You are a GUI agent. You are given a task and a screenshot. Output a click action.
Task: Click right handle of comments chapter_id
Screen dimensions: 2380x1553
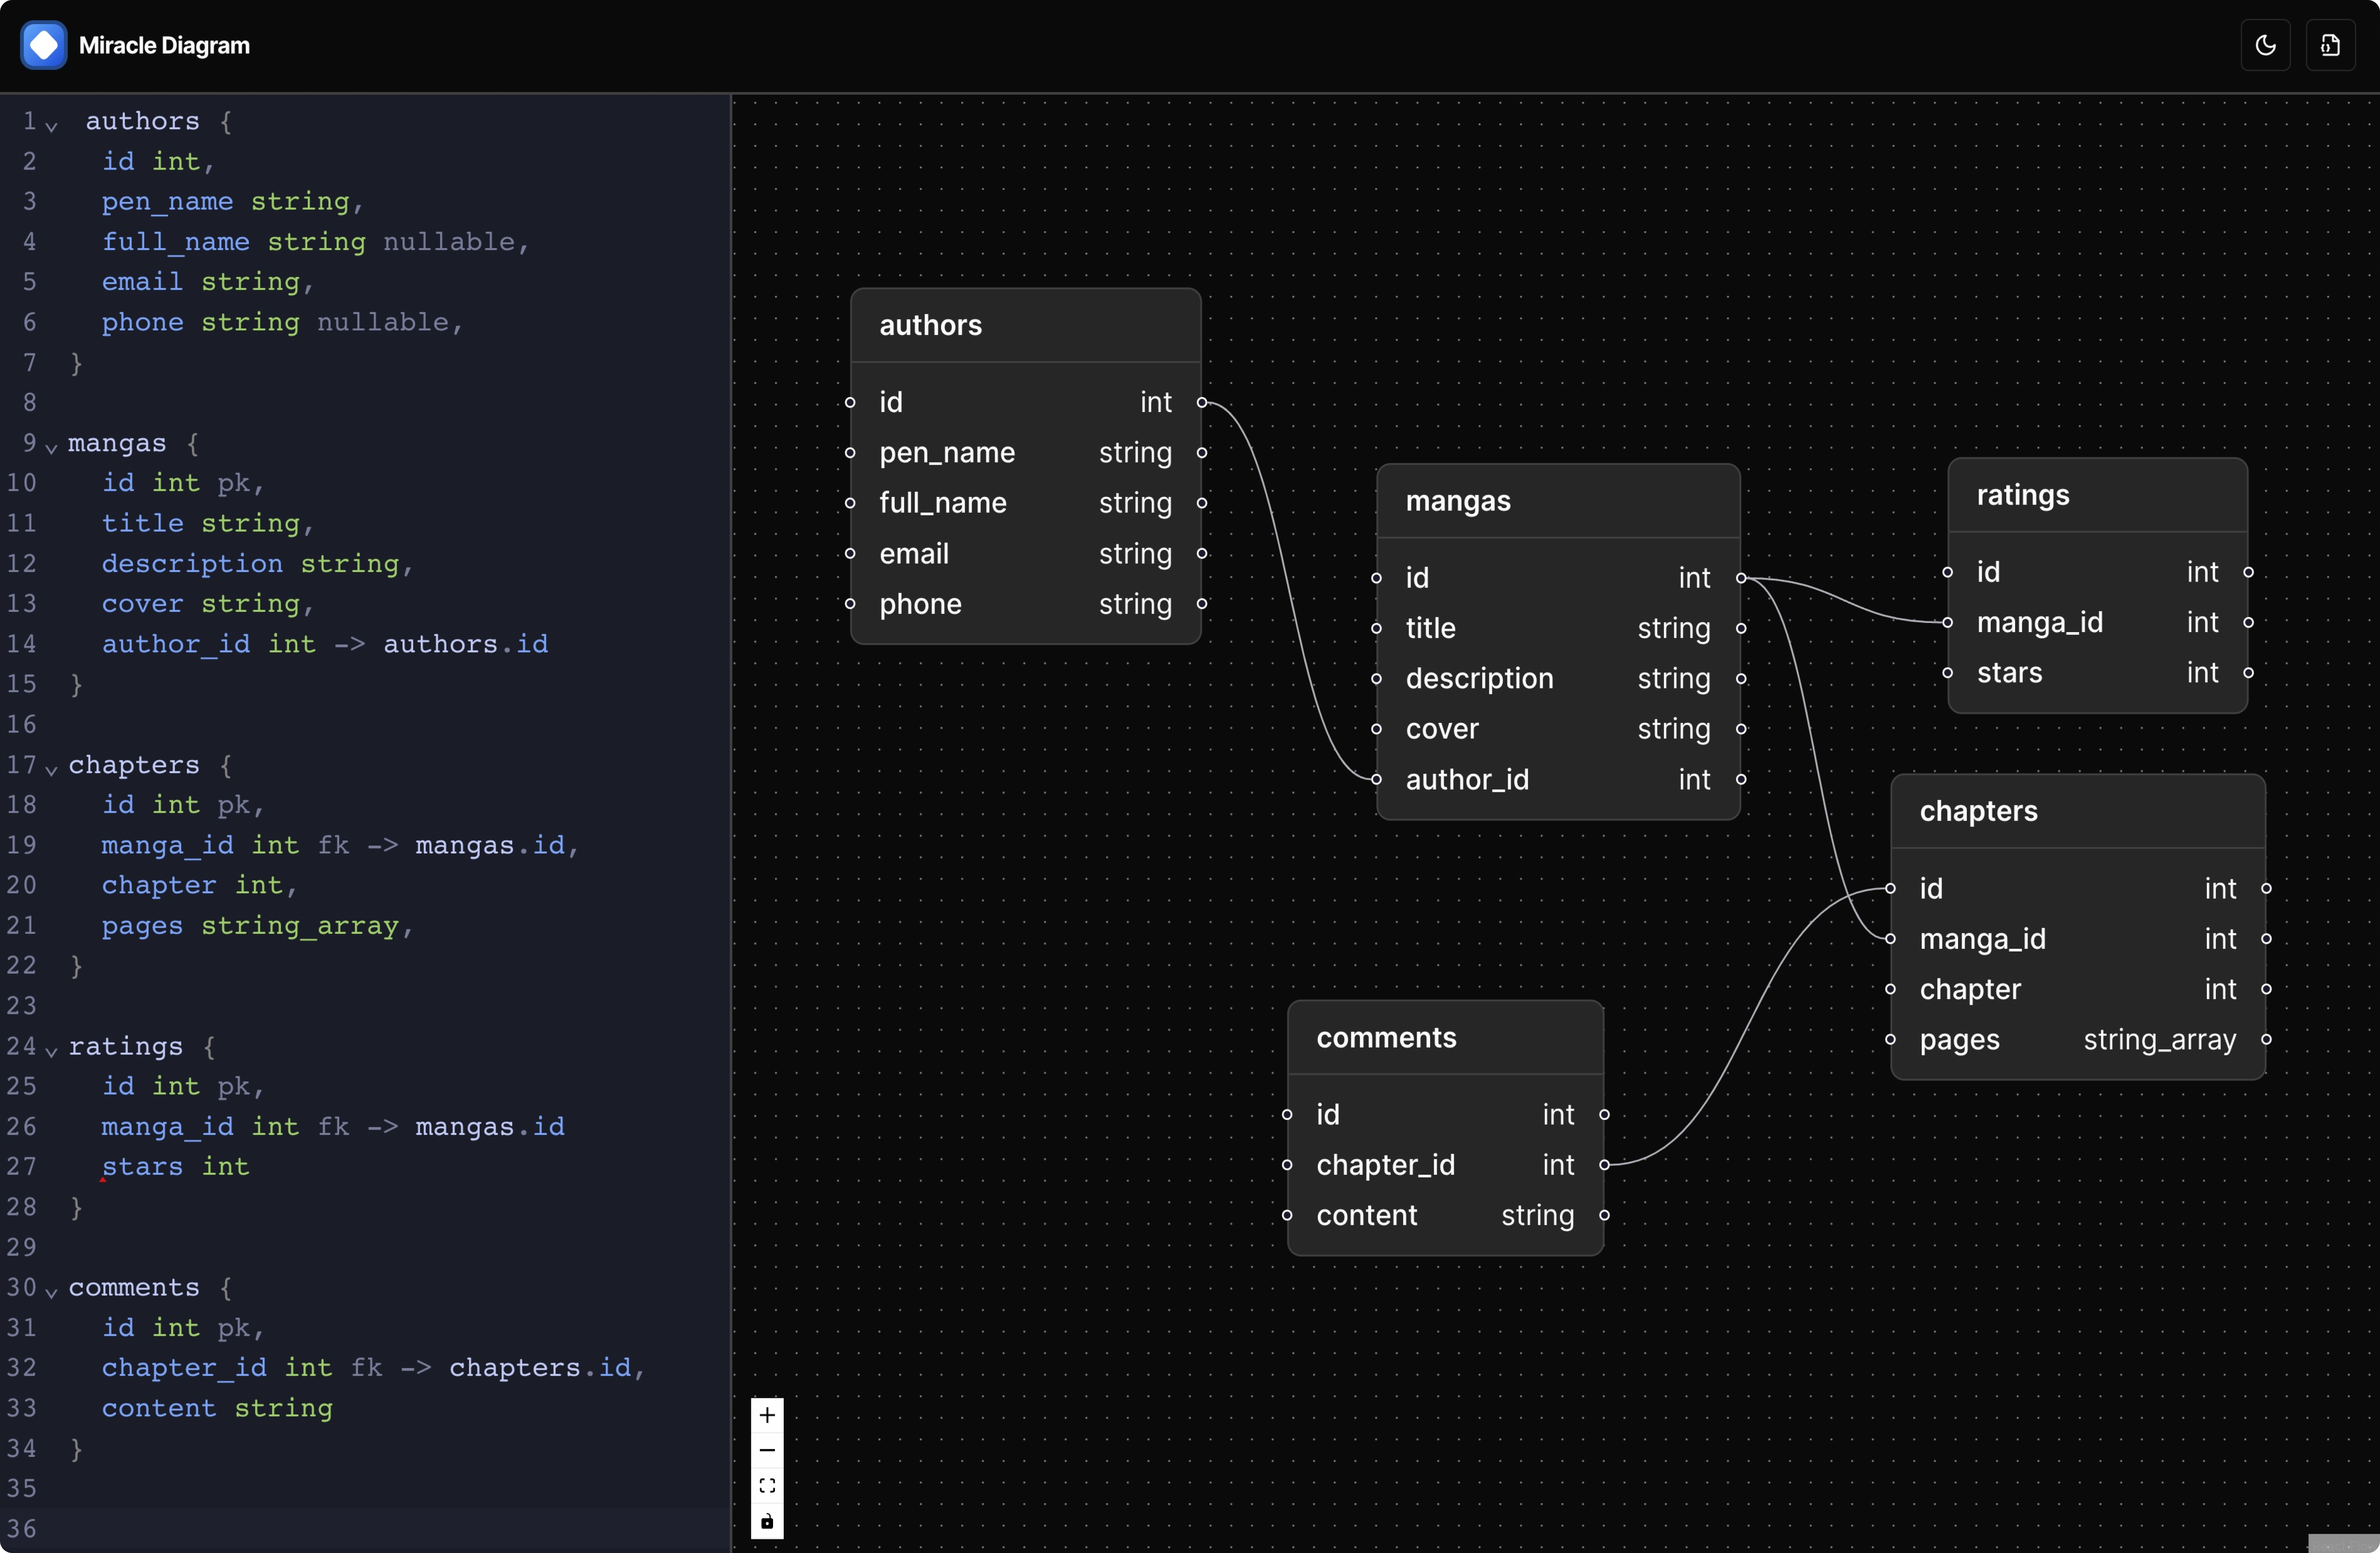pos(1604,1165)
